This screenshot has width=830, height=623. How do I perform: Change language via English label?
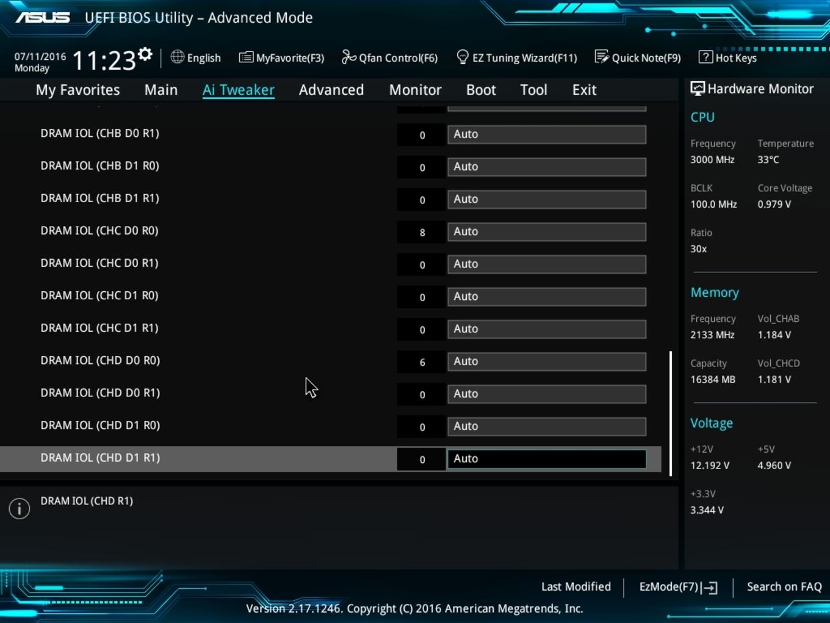[x=204, y=58]
